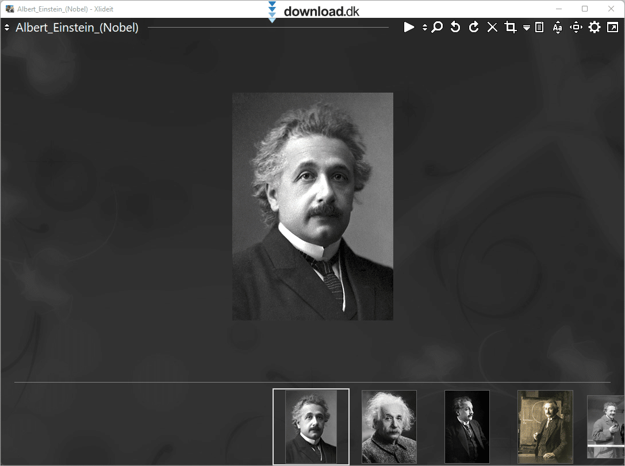625x466 pixels.
Task: Maximize the Xlideit window
Action: point(585,9)
